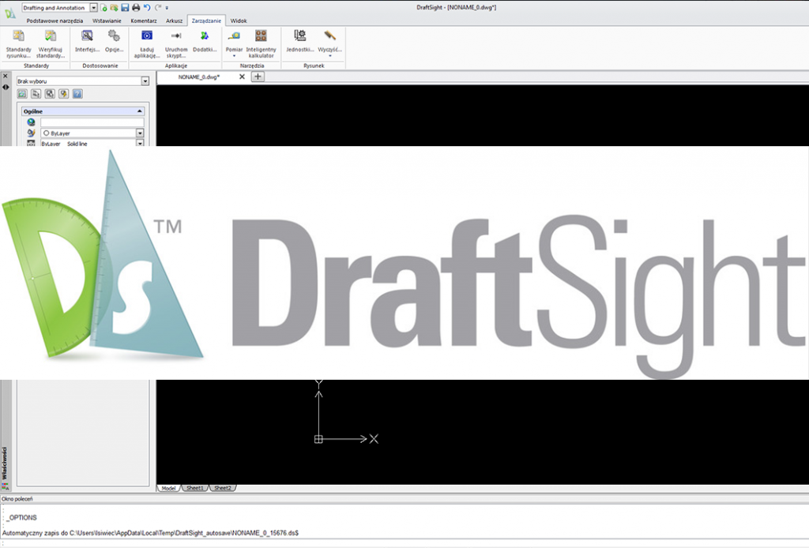Click the open file folder icon
Viewport: 809px width, 548px height.
[x=114, y=8]
